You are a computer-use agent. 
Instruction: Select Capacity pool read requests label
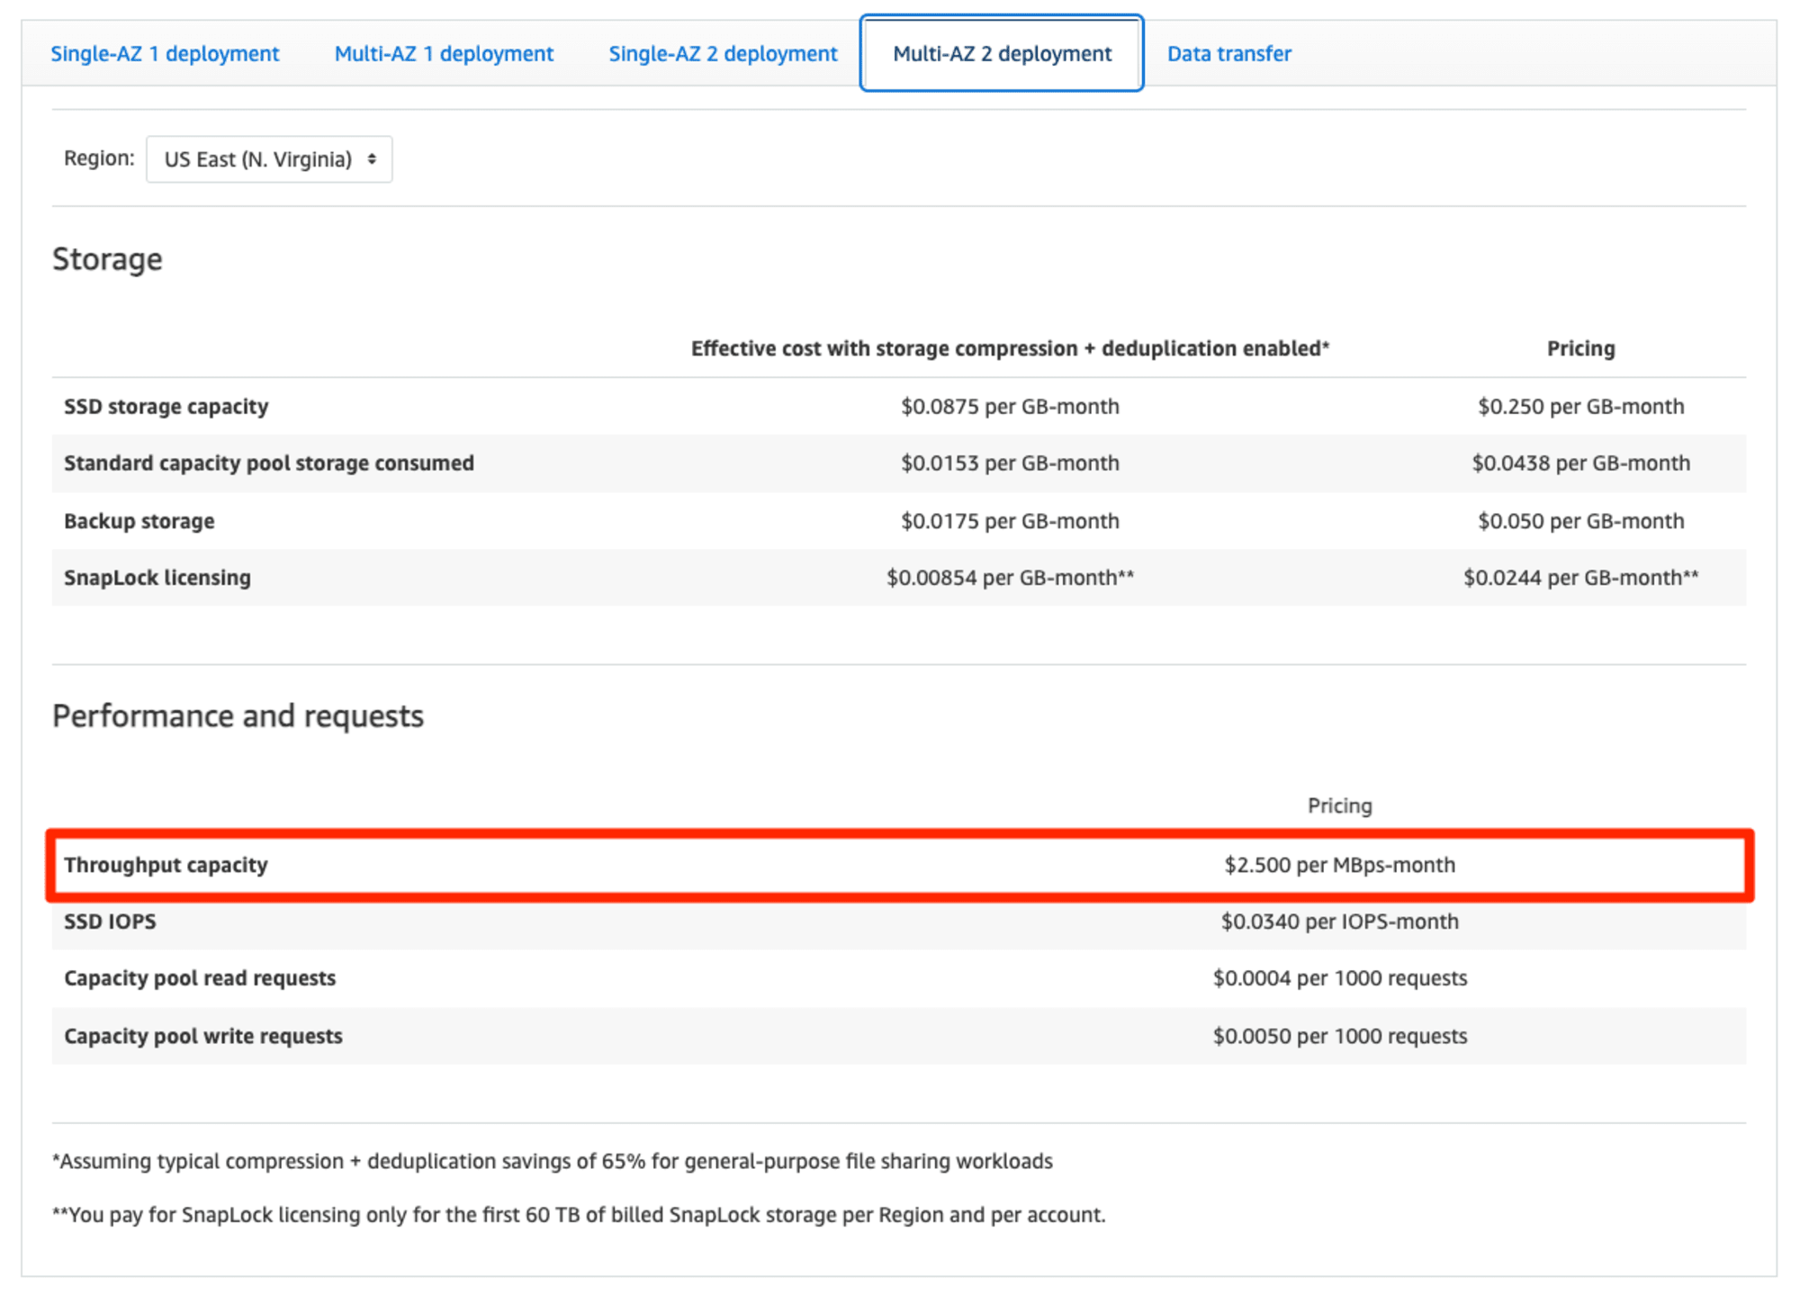[200, 978]
